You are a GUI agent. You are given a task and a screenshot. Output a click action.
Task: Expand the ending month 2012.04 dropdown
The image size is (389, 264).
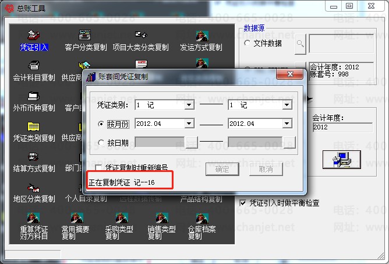(x=287, y=124)
